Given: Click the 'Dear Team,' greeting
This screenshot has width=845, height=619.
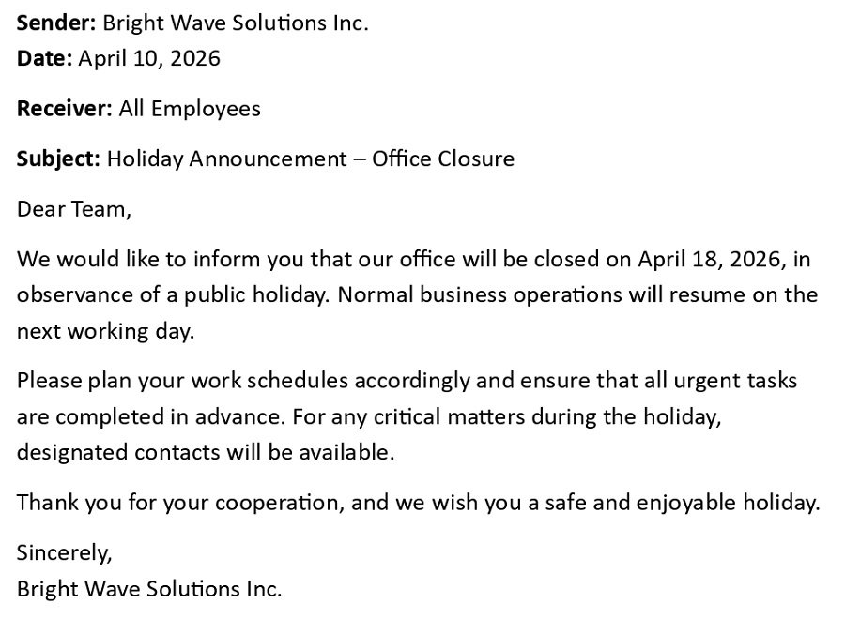Looking at the screenshot, I should click(x=74, y=209).
